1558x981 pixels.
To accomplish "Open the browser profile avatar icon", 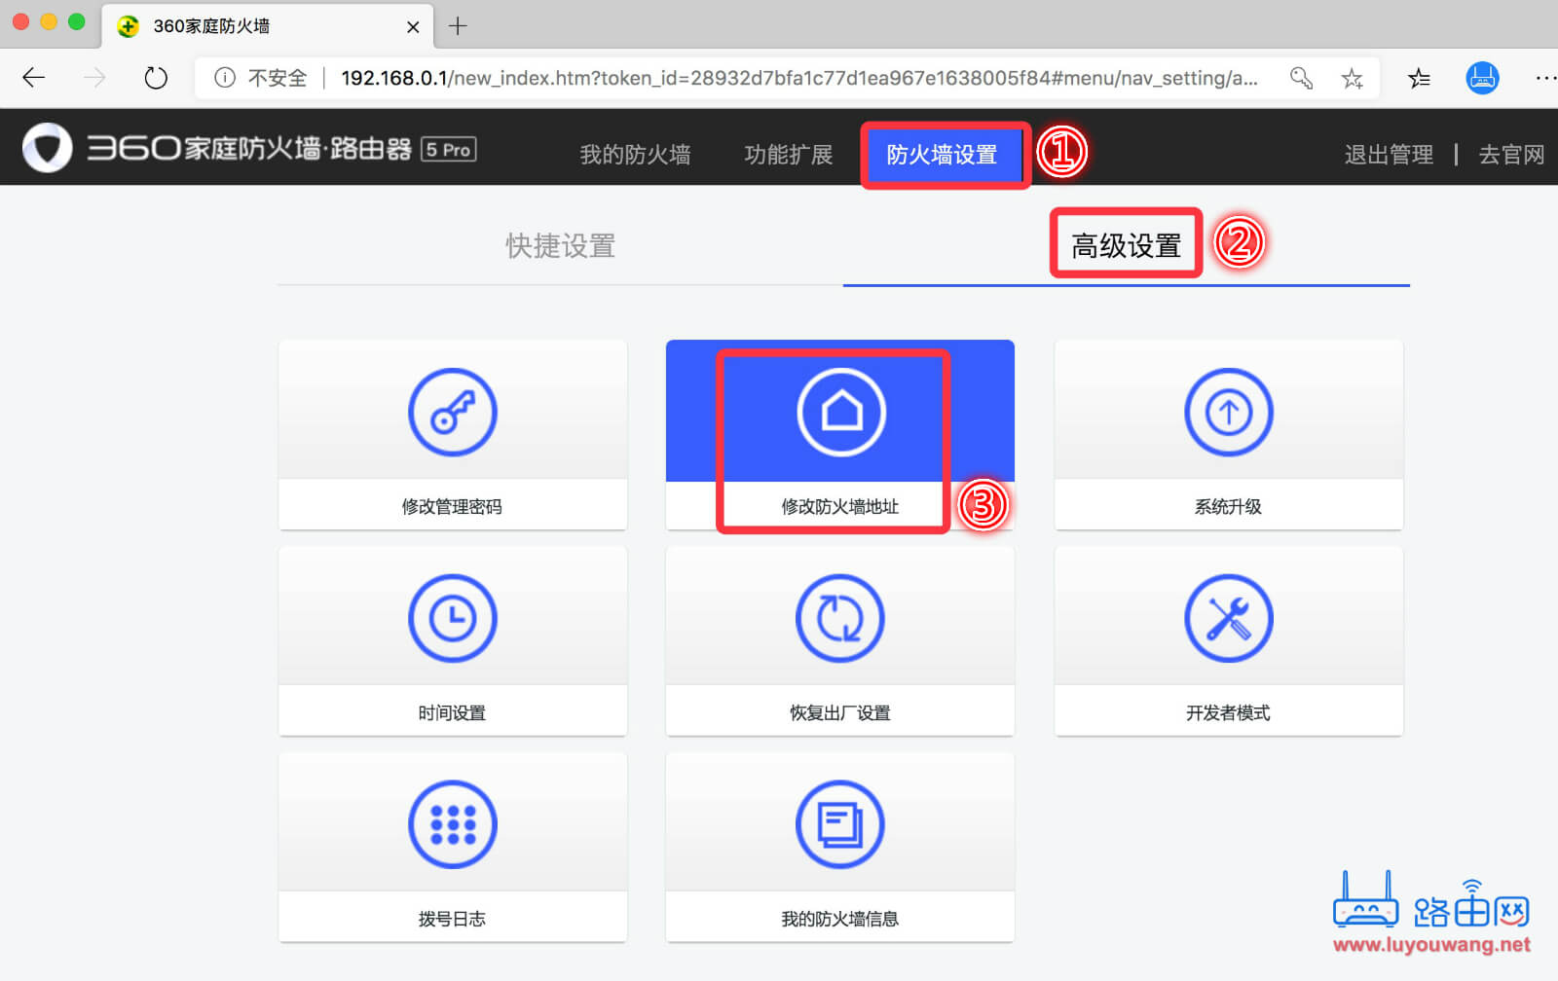I will 1481,78.
